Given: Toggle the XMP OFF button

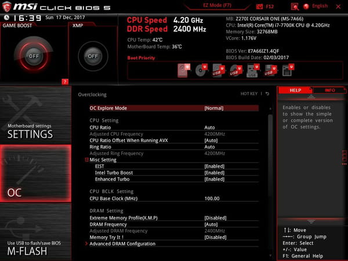Looking at the screenshot, I should coord(93,56).
